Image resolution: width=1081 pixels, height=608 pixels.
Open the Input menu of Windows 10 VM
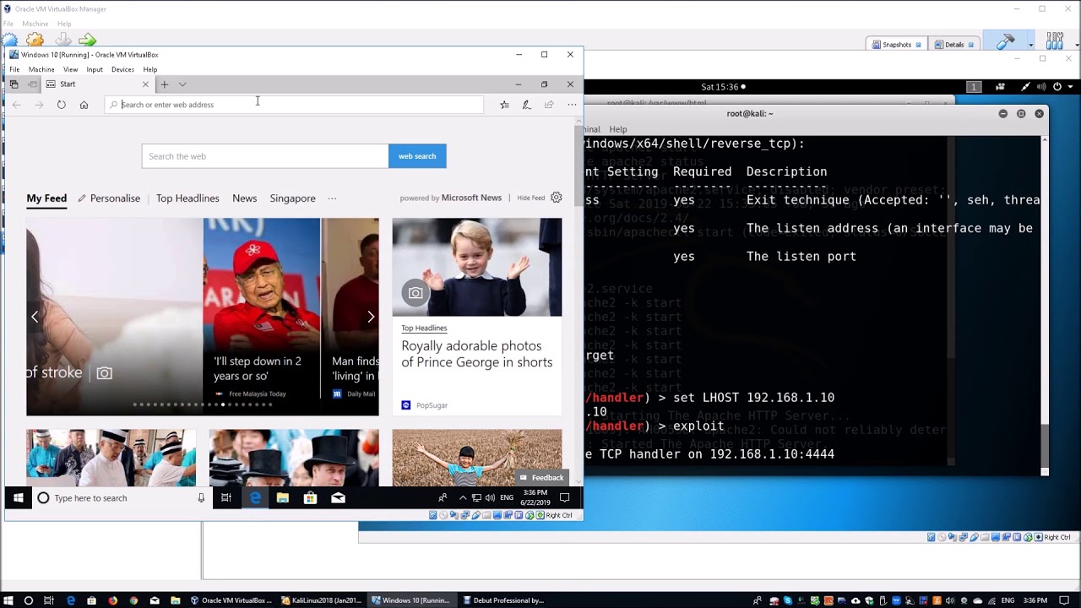pyautogui.click(x=95, y=69)
